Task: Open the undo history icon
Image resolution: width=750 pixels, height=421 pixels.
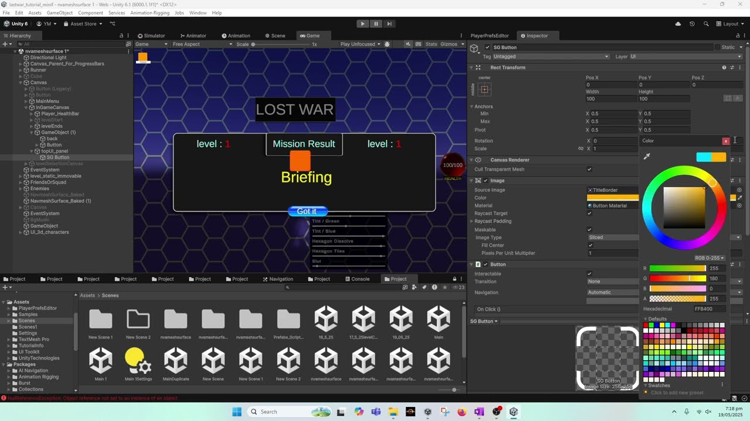Action: click(692, 24)
